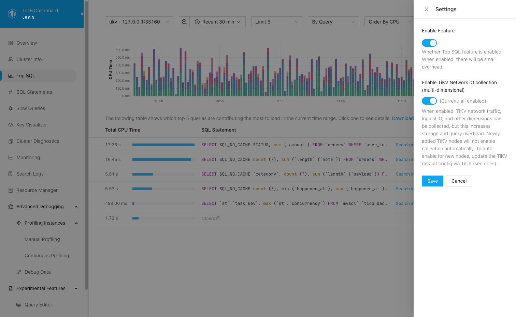Open the Limit 5 dropdown
The height and width of the screenshot is (317, 516).
[276, 21]
